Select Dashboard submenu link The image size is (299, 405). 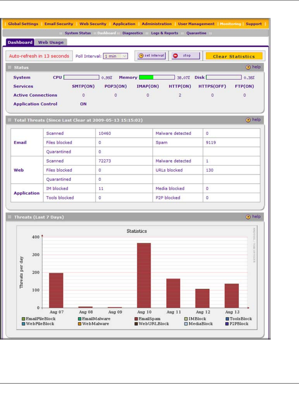pos(106,33)
